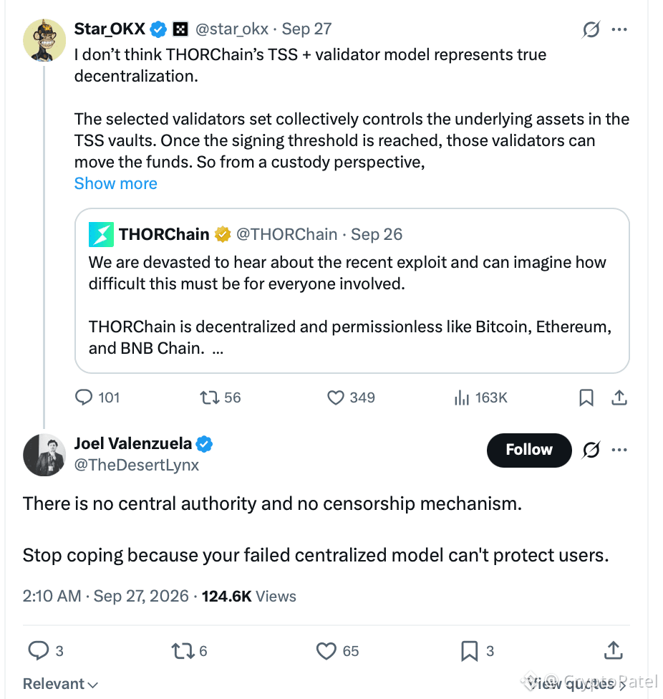Image resolution: width=663 pixels, height=699 pixels.
Task: Open the quoted THORChain post
Action: (x=352, y=291)
